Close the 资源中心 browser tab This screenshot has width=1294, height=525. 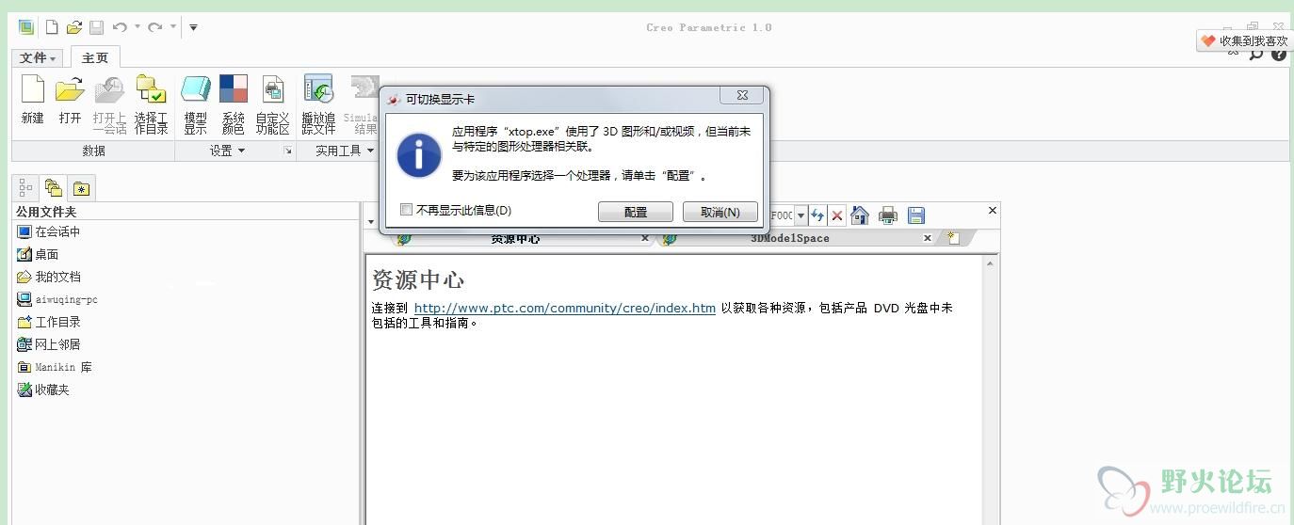coord(645,238)
